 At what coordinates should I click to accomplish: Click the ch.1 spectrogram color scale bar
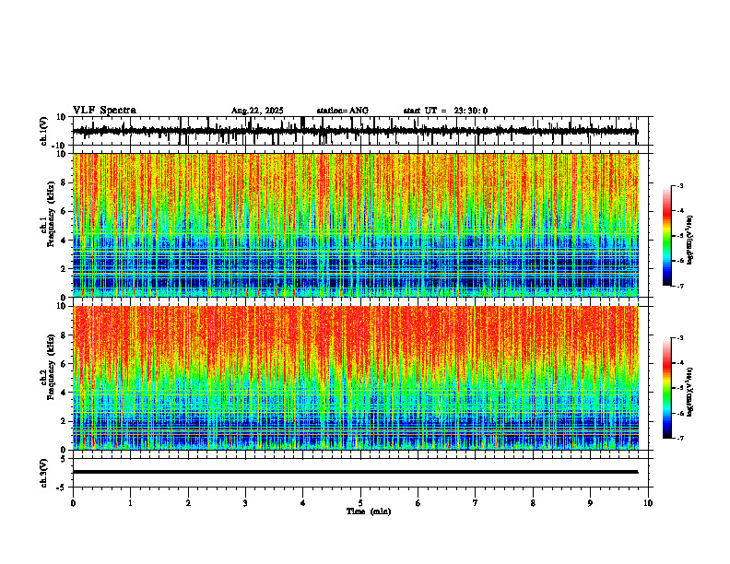[x=666, y=236]
